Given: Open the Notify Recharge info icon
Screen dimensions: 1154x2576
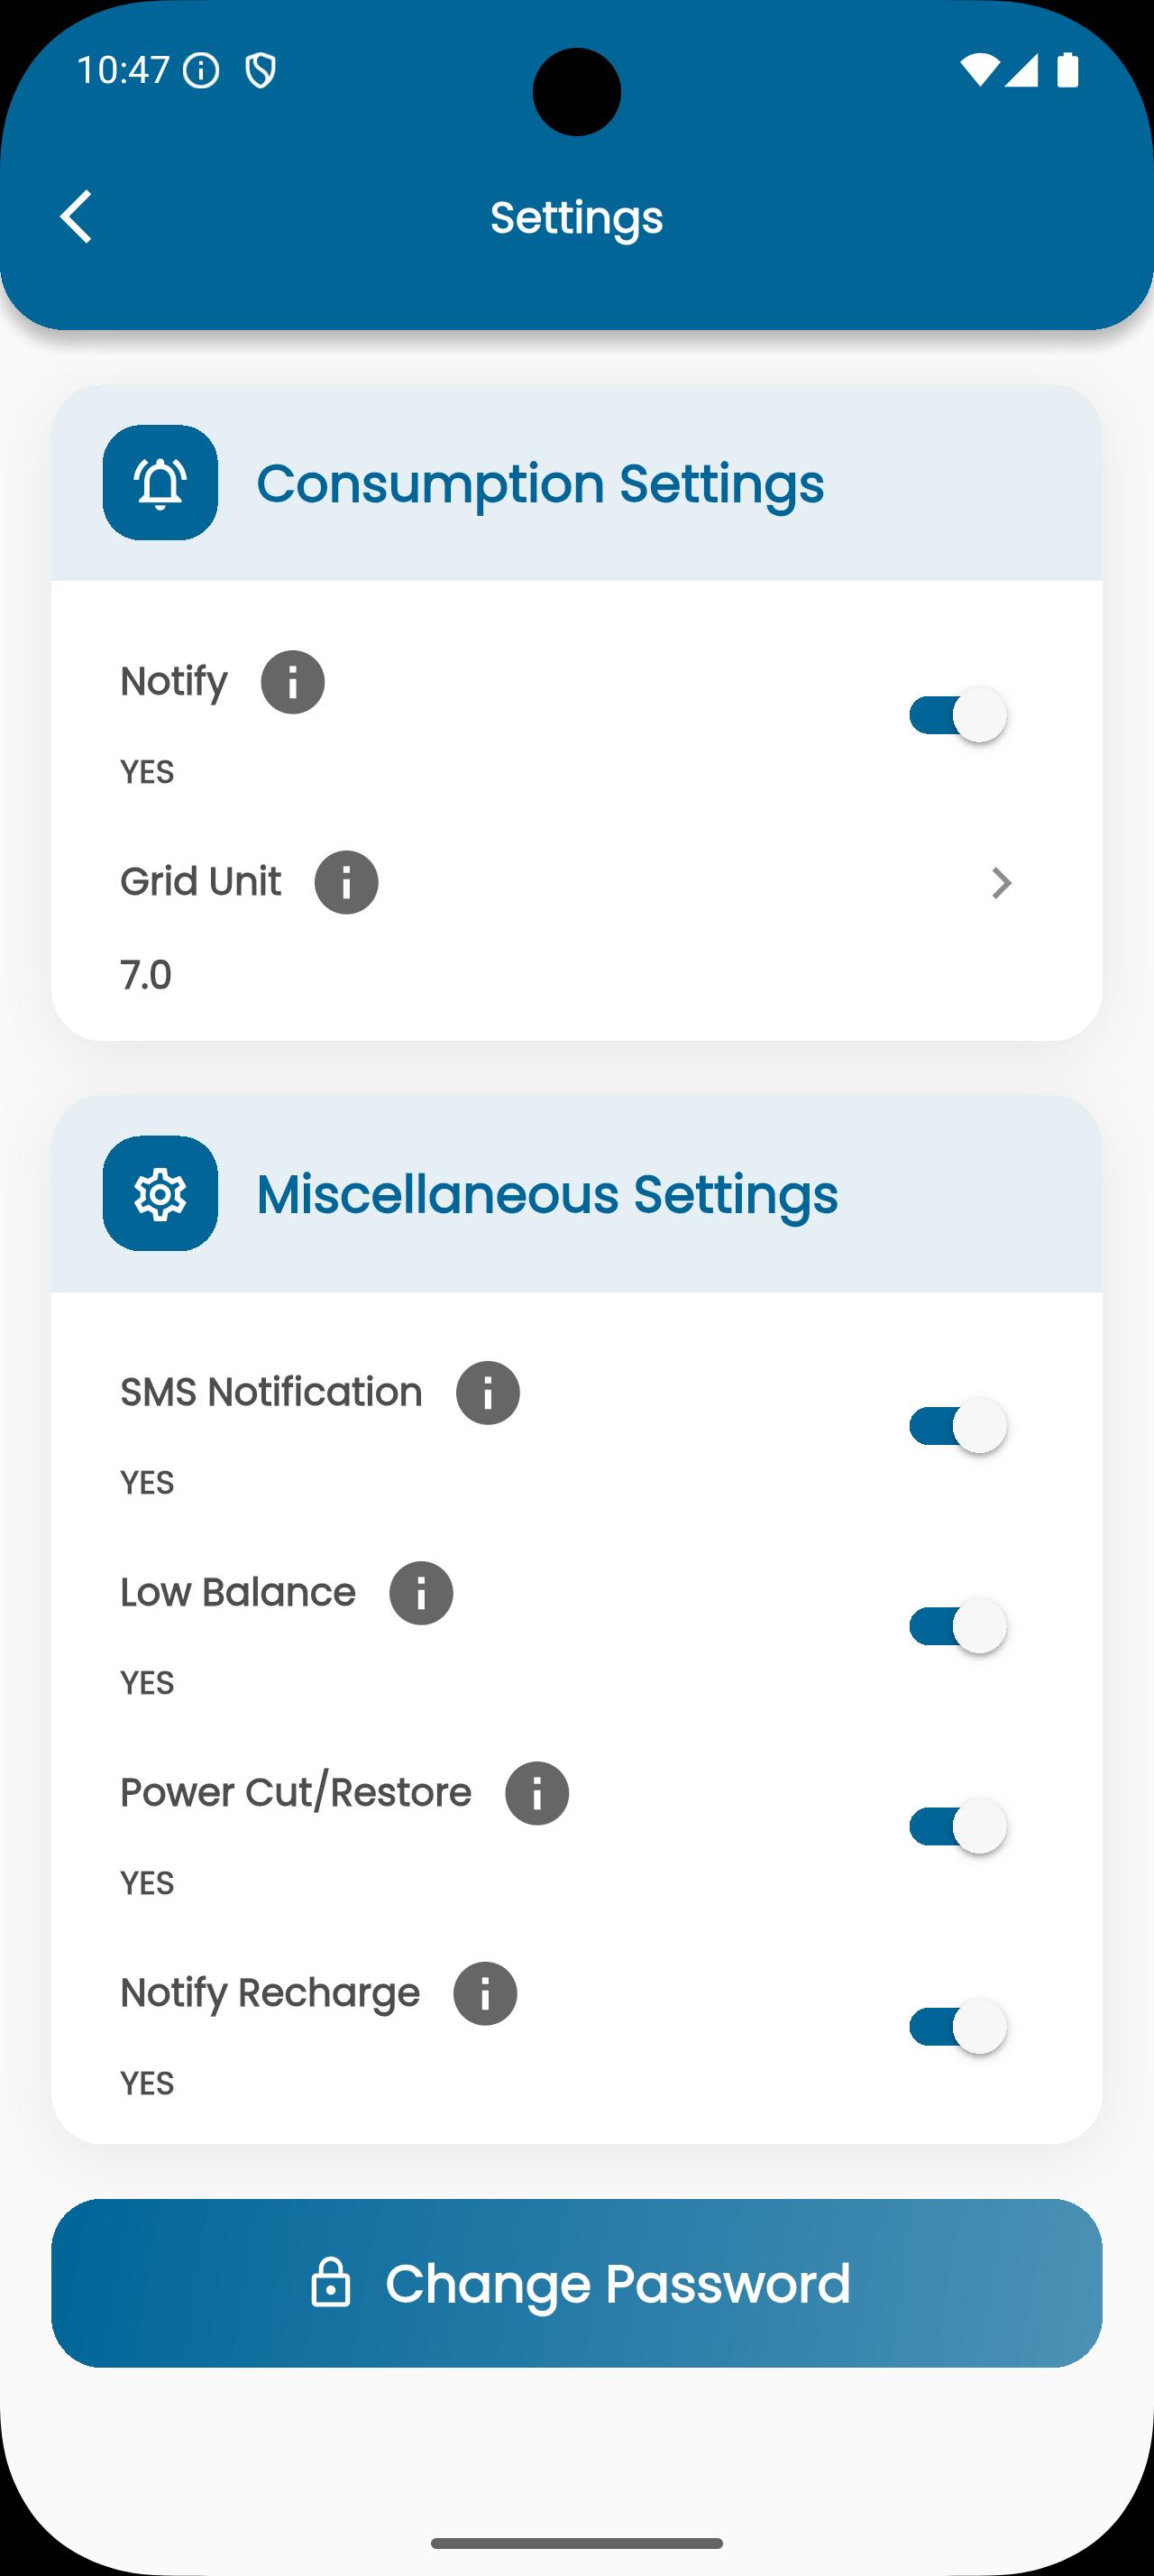Looking at the screenshot, I should tap(484, 1993).
